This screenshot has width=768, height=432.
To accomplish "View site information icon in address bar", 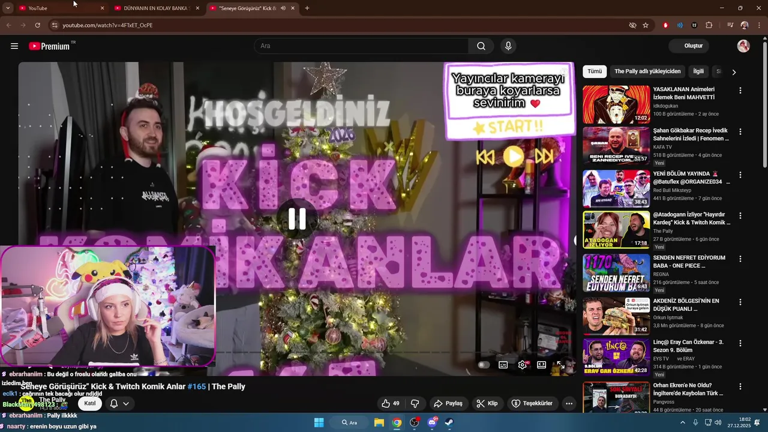I will click(x=54, y=25).
